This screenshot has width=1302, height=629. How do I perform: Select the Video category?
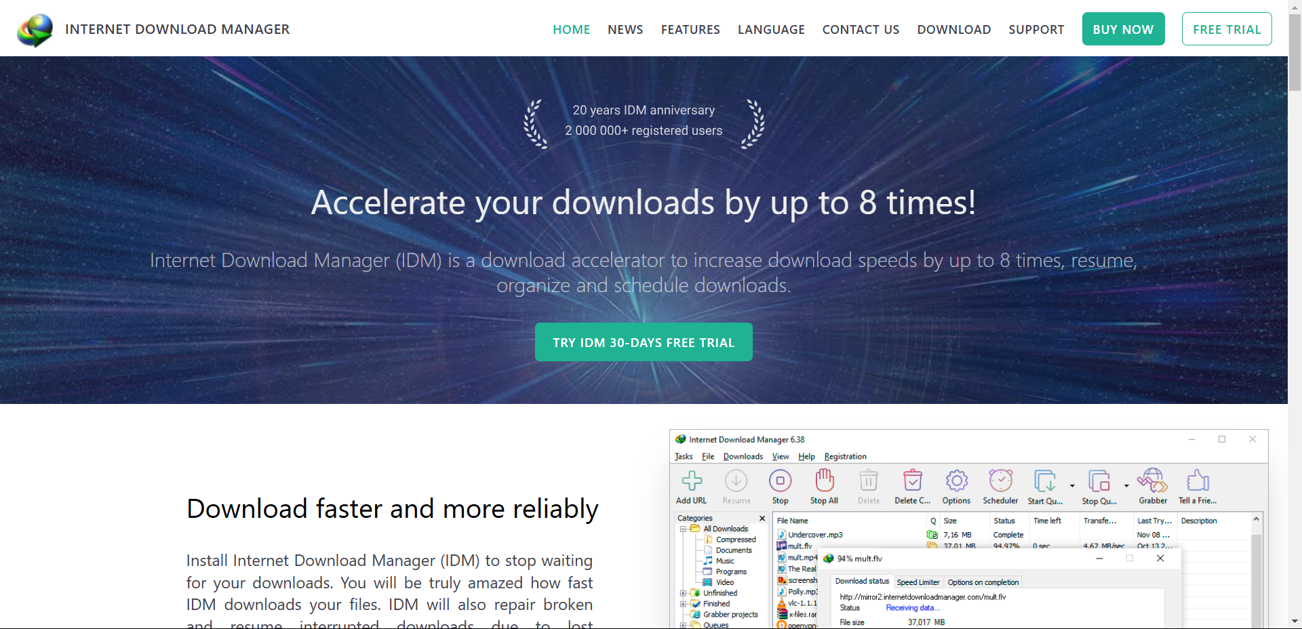tap(725, 583)
